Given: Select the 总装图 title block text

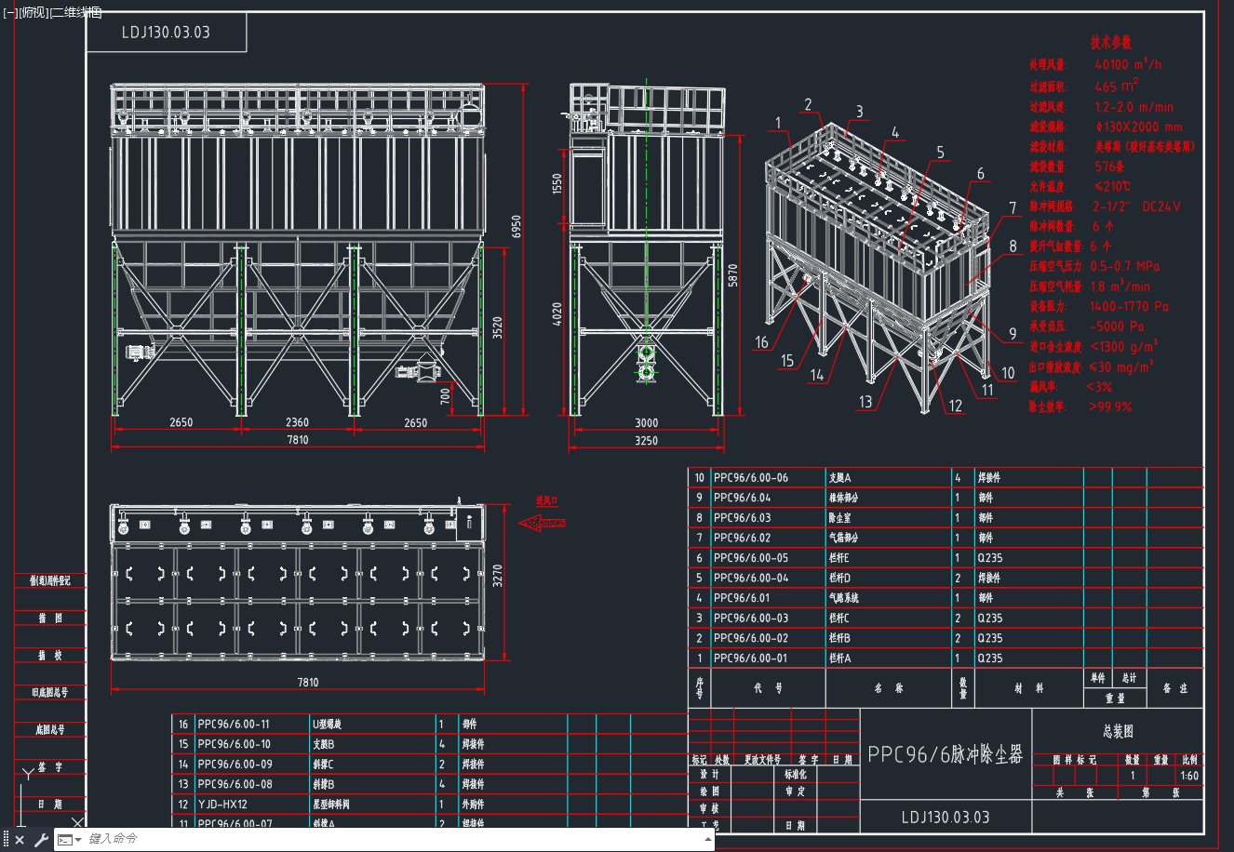Looking at the screenshot, I should [x=1118, y=731].
